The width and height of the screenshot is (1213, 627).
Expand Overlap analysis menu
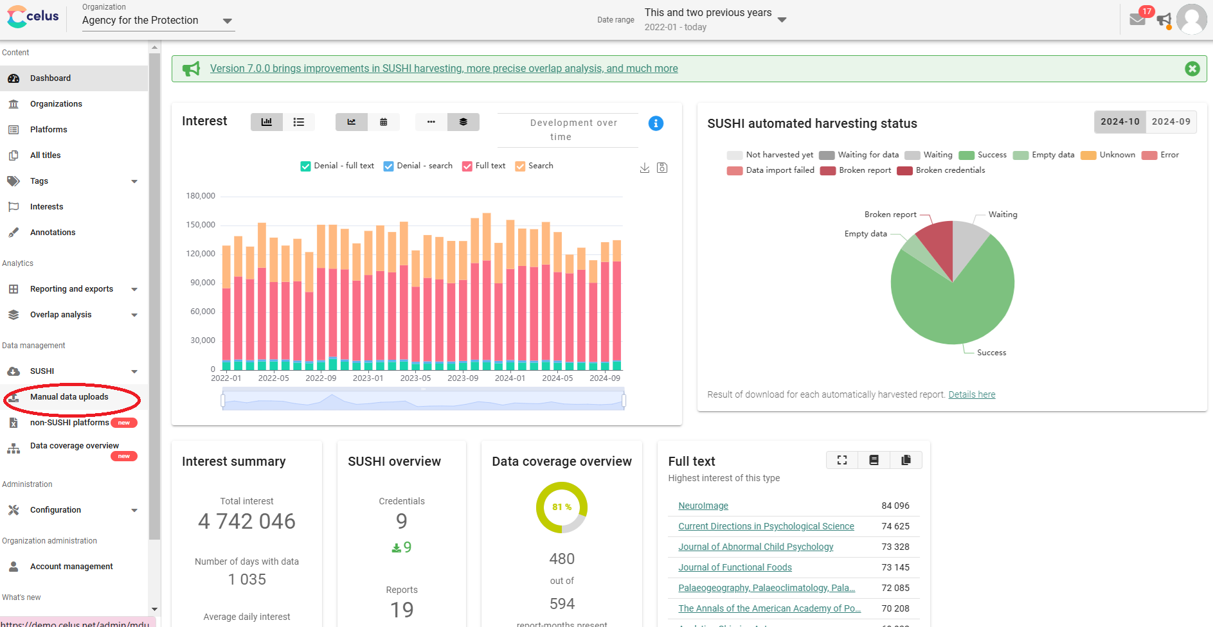pos(74,315)
